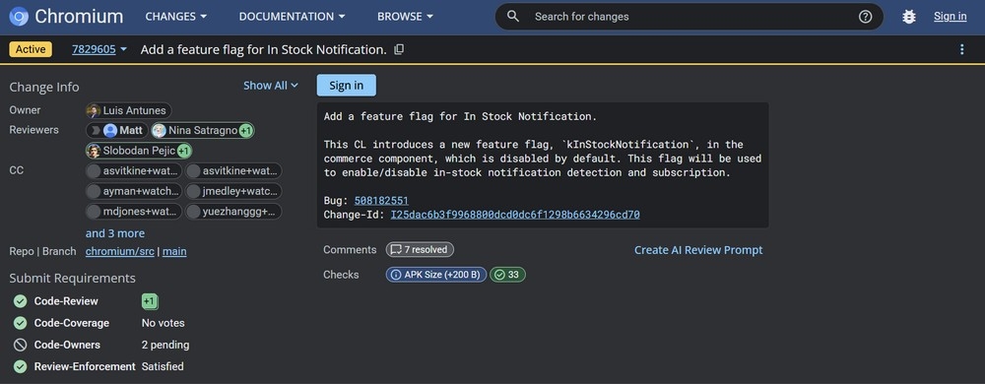Click the blue Sign in button
Viewport: 985px width, 384px height.
coord(346,86)
